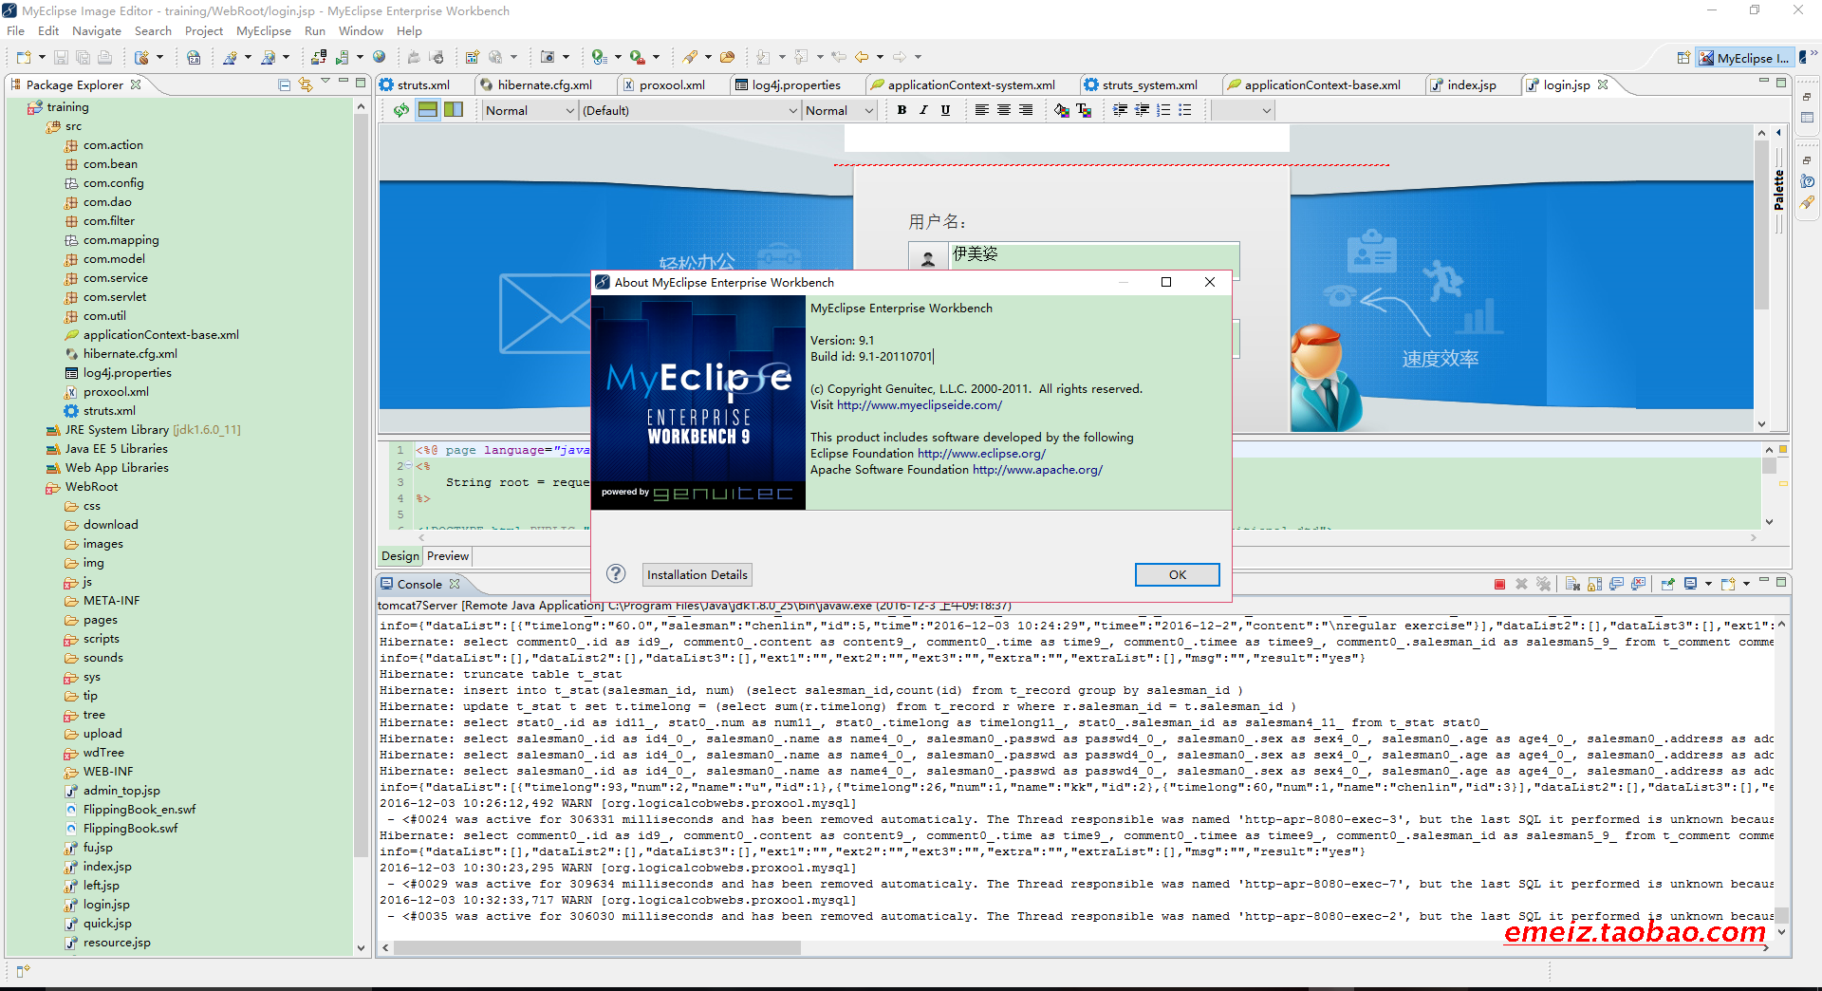Click the Link with Editor icon
Viewport: 1822px width, 991px height.
(x=306, y=84)
